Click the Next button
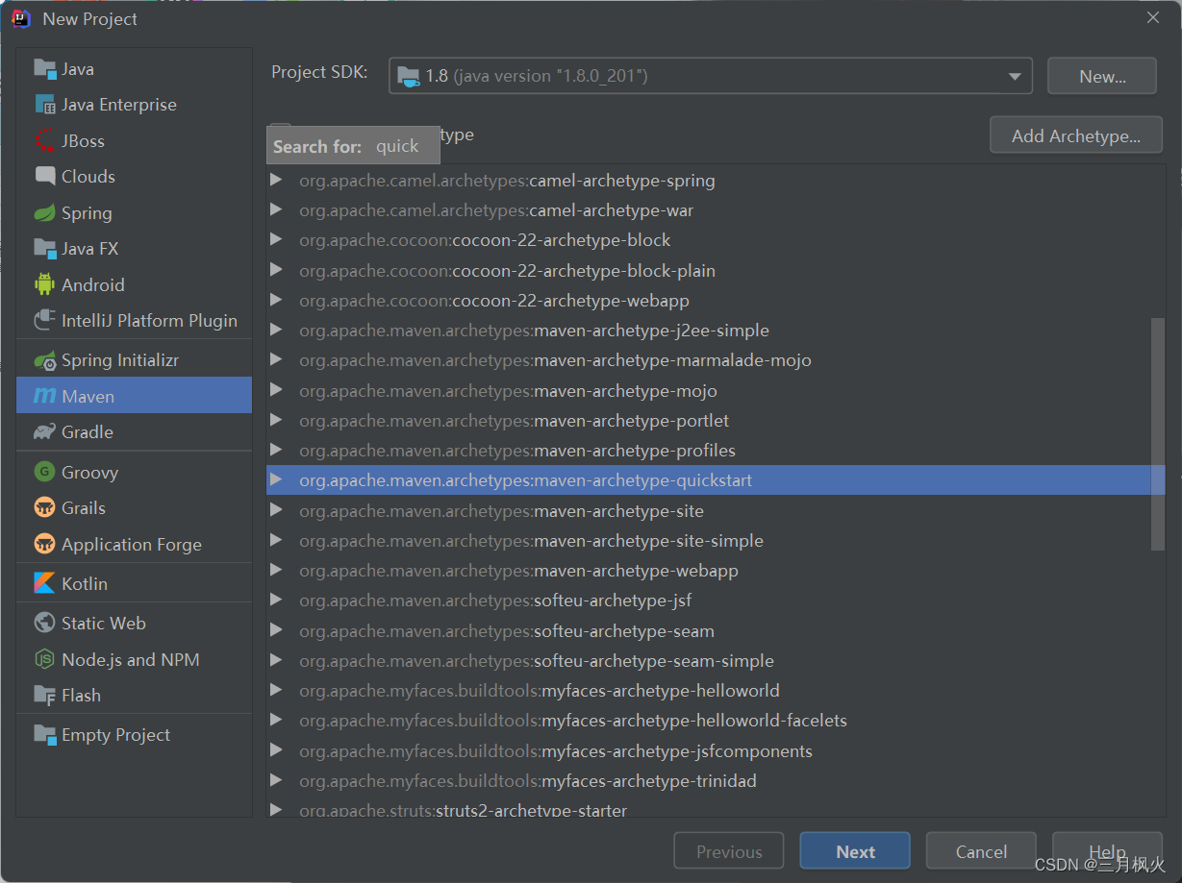Image resolution: width=1182 pixels, height=883 pixels. pyautogui.click(x=855, y=851)
